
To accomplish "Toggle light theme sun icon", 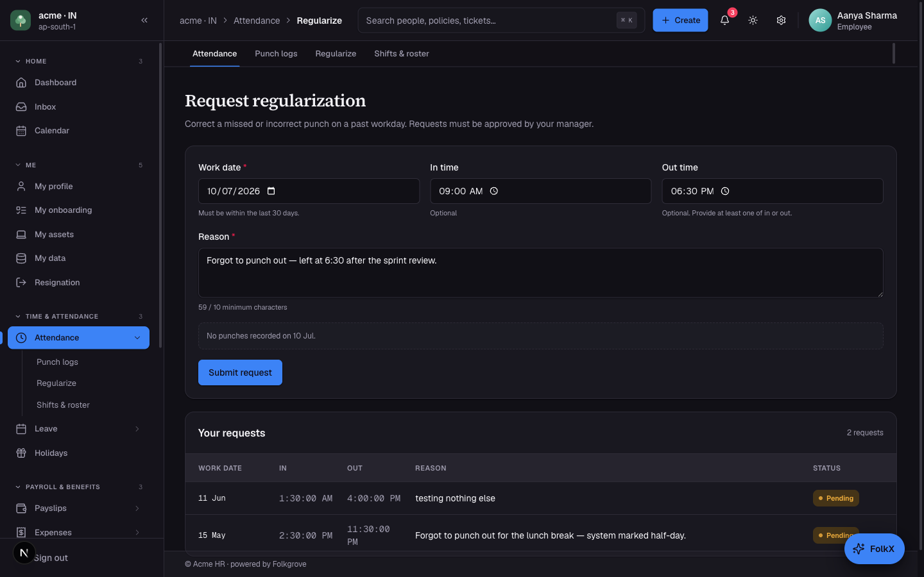I will pyautogui.click(x=753, y=21).
